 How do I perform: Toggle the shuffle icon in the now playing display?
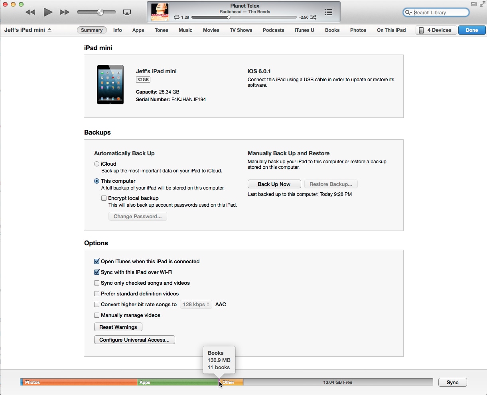coord(314,18)
